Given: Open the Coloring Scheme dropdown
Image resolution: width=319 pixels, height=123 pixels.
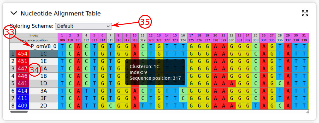Looking at the screenshot, I should tap(83, 26).
